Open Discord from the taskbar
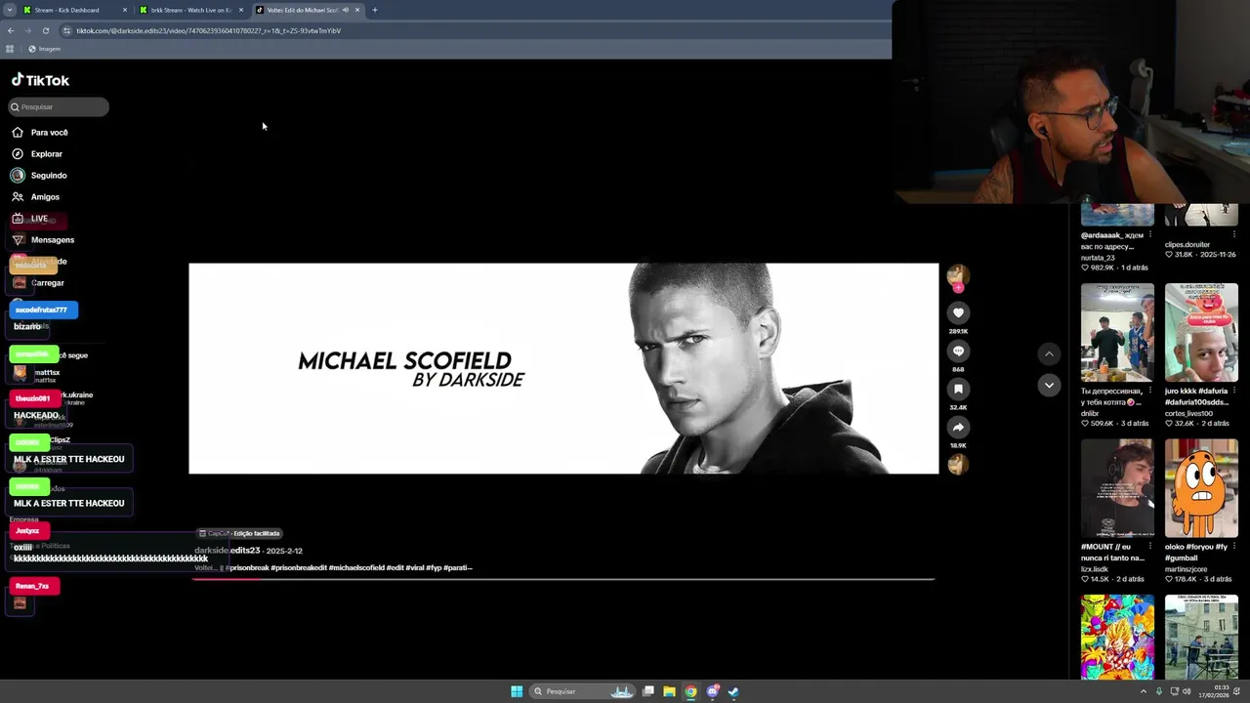The image size is (1250, 703). coord(713,691)
